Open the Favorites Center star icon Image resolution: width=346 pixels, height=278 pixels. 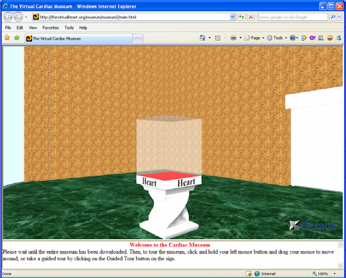coord(7,38)
